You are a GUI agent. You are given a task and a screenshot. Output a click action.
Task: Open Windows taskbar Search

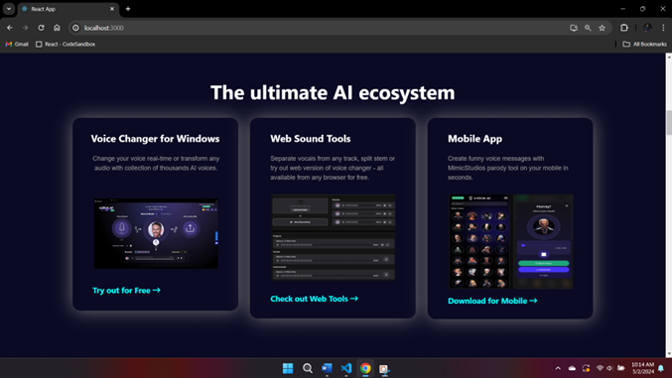point(308,368)
